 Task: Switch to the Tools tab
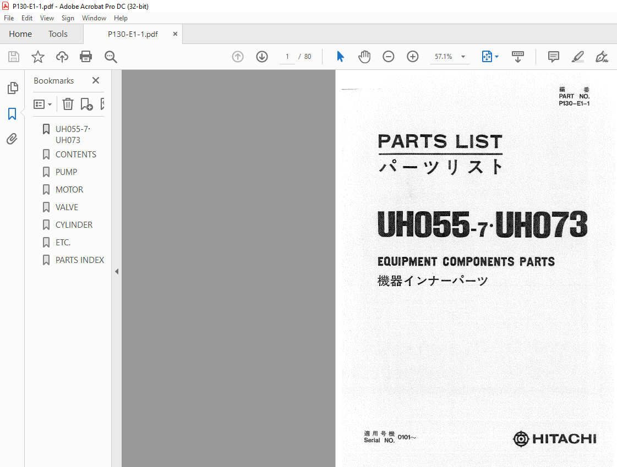58,34
